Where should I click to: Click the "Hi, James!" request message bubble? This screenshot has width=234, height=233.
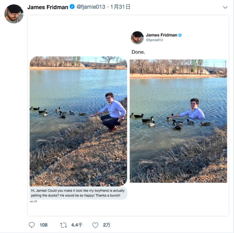coord(78,193)
